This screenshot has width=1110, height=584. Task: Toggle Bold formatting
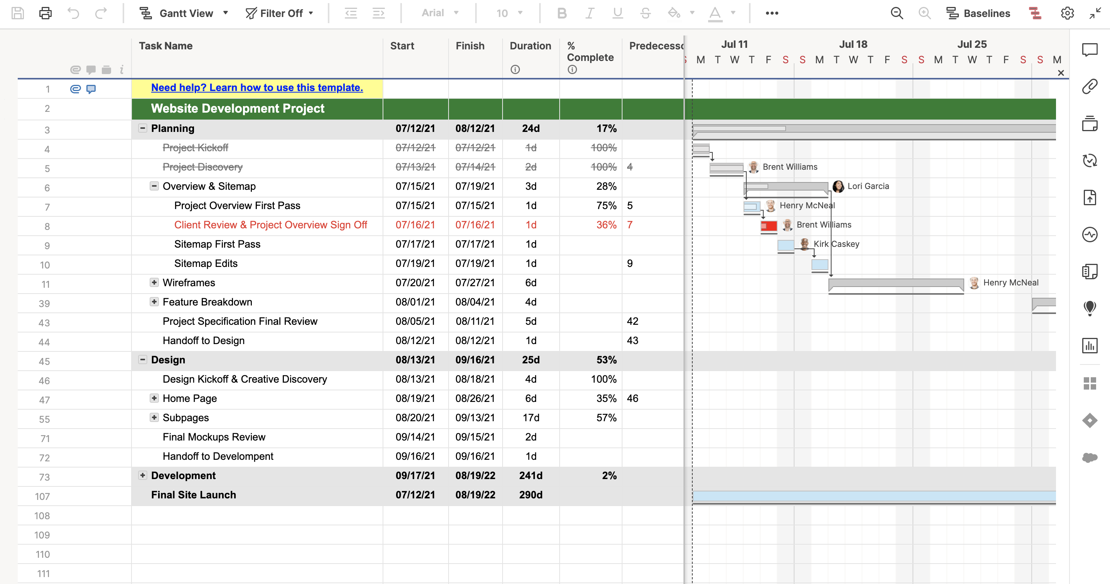pos(562,14)
